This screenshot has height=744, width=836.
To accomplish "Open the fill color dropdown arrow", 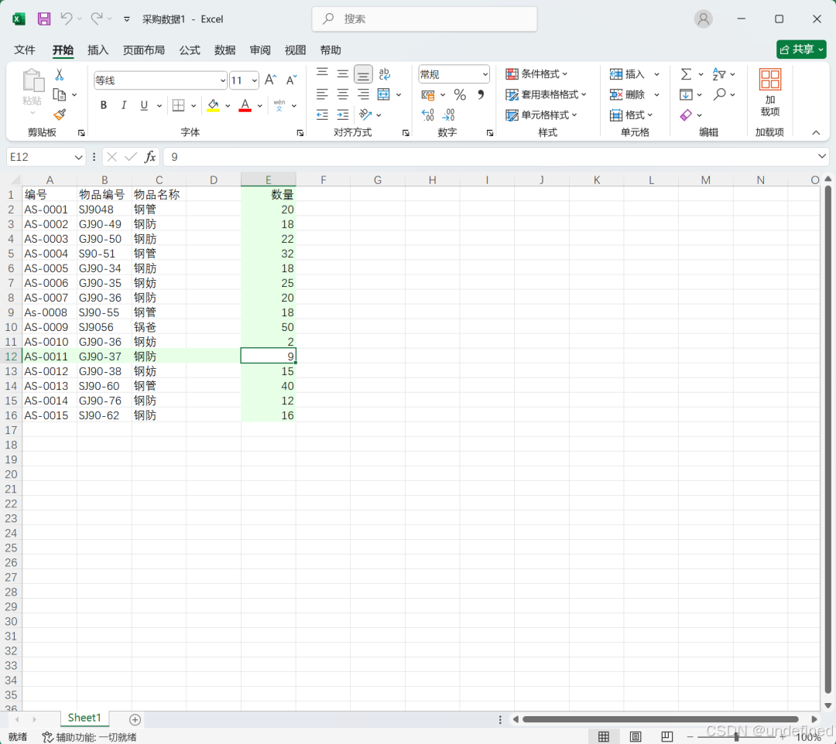I will point(228,105).
